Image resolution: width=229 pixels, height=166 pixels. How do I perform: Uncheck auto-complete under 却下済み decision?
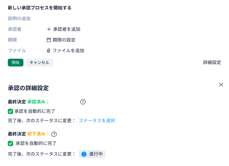10,144
